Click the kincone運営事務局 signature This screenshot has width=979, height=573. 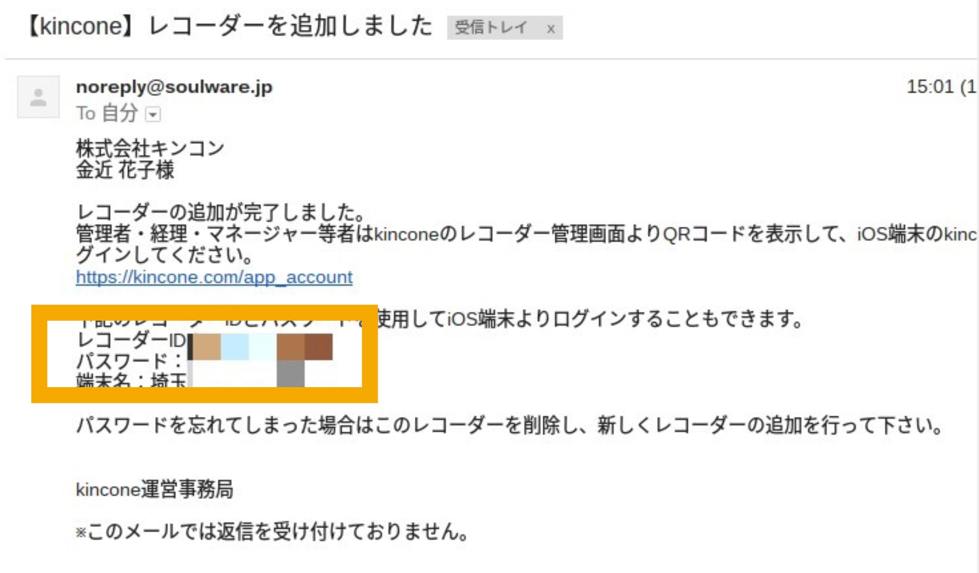click(155, 489)
